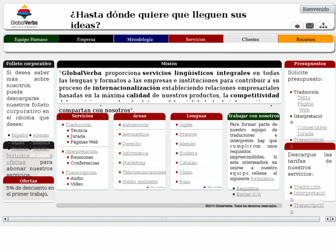Request quote for Texto translation
The image size is (336, 252).
coord(304,98)
